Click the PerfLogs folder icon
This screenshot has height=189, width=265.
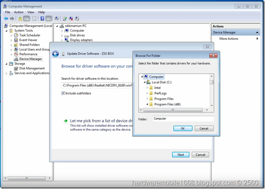(151, 93)
